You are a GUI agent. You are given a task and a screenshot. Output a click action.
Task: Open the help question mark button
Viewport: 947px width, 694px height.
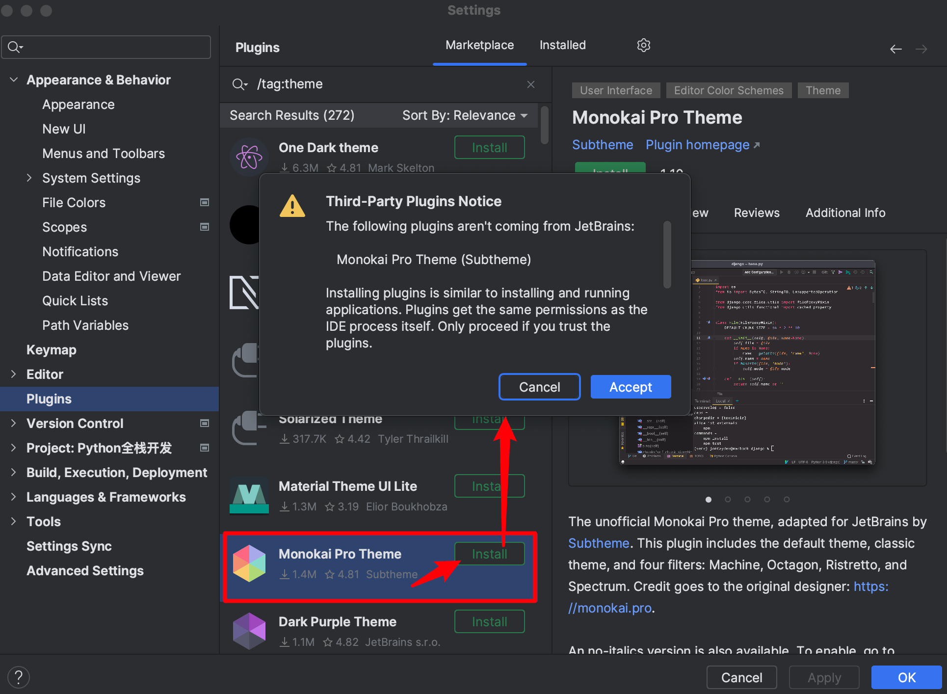(x=19, y=677)
